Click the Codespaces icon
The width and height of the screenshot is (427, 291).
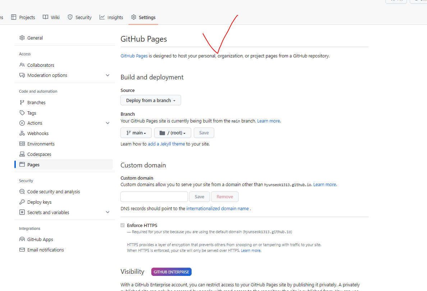[22, 154]
